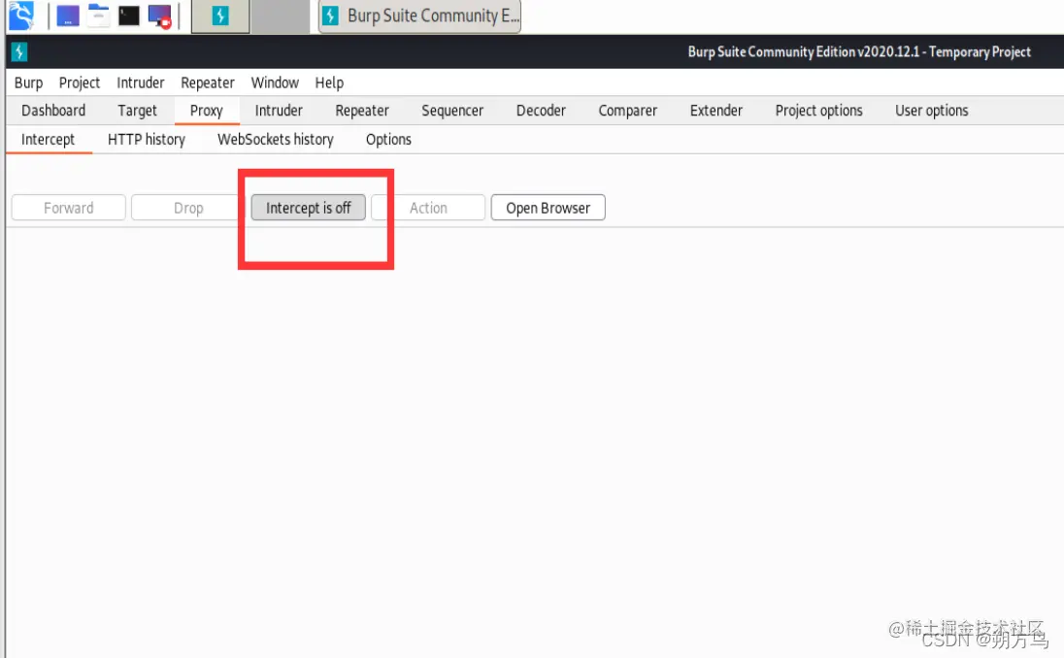Viewport: 1064px width, 658px height.
Task: Click the Open Browser button
Action: click(549, 209)
